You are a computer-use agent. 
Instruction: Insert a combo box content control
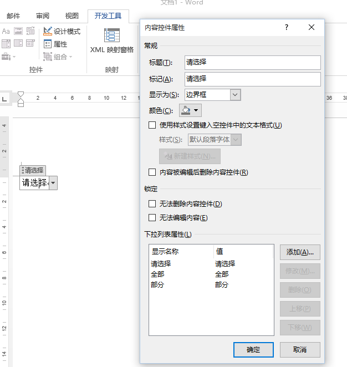pyautogui.click(x=6, y=44)
